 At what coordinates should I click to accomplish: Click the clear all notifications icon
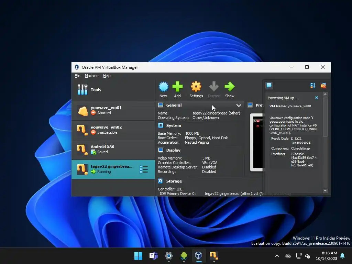(323, 86)
